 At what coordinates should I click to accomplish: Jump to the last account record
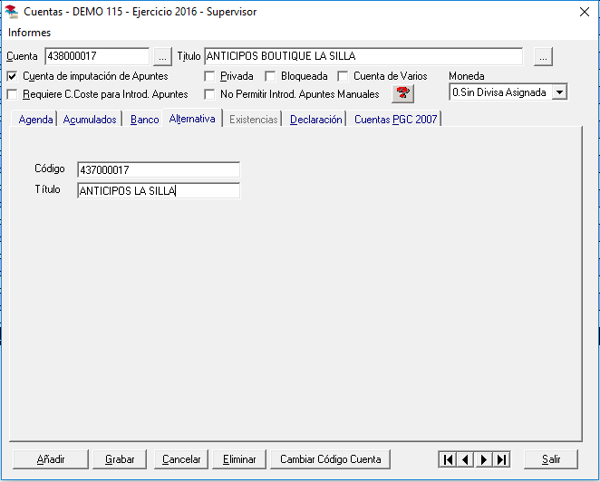click(x=502, y=459)
